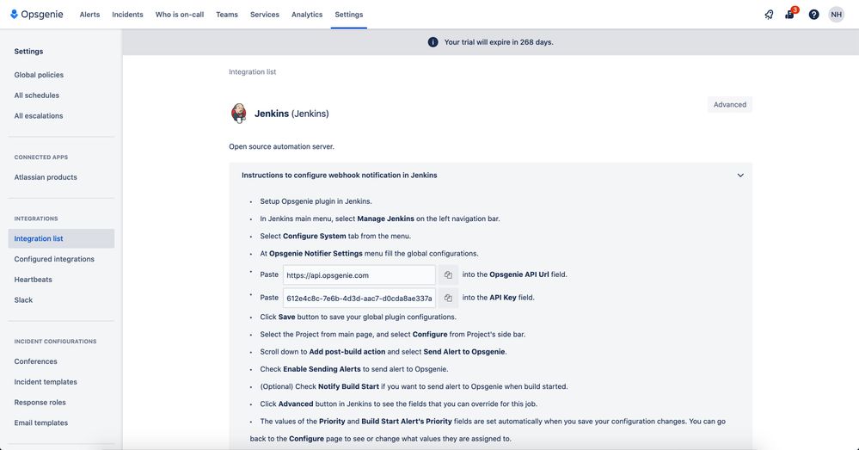The width and height of the screenshot is (859, 450).
Task: Open Atlassian products
Action: coord(46,177)
